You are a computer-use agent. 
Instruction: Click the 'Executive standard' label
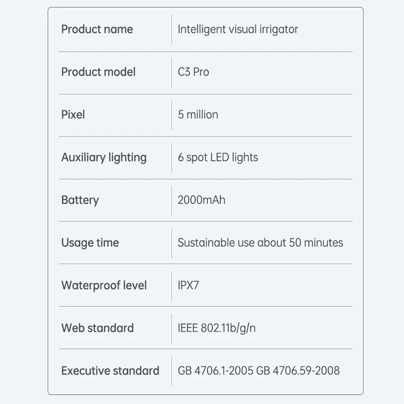point(110,371)
